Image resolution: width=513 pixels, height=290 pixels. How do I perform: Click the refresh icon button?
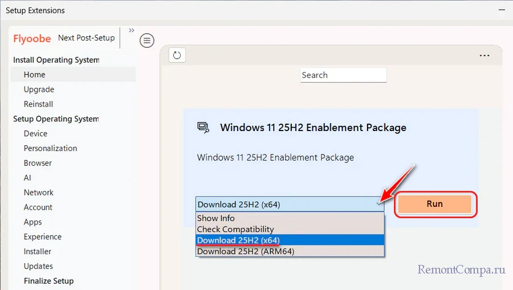(177, 55)
